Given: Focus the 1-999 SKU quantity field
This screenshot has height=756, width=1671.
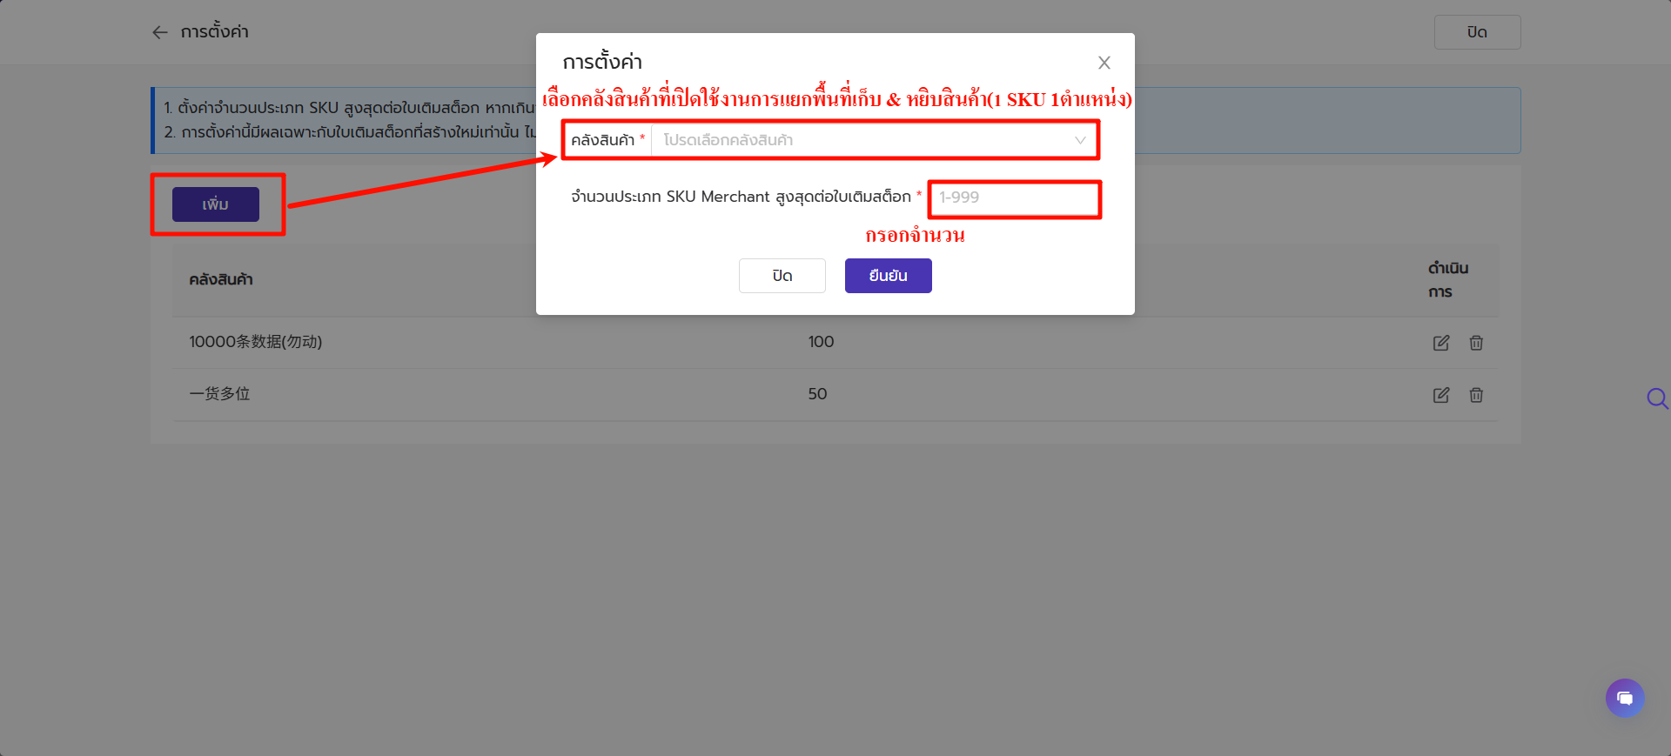Looking at the screenshot, I should pyautogui.click(x=1014, y=197).
